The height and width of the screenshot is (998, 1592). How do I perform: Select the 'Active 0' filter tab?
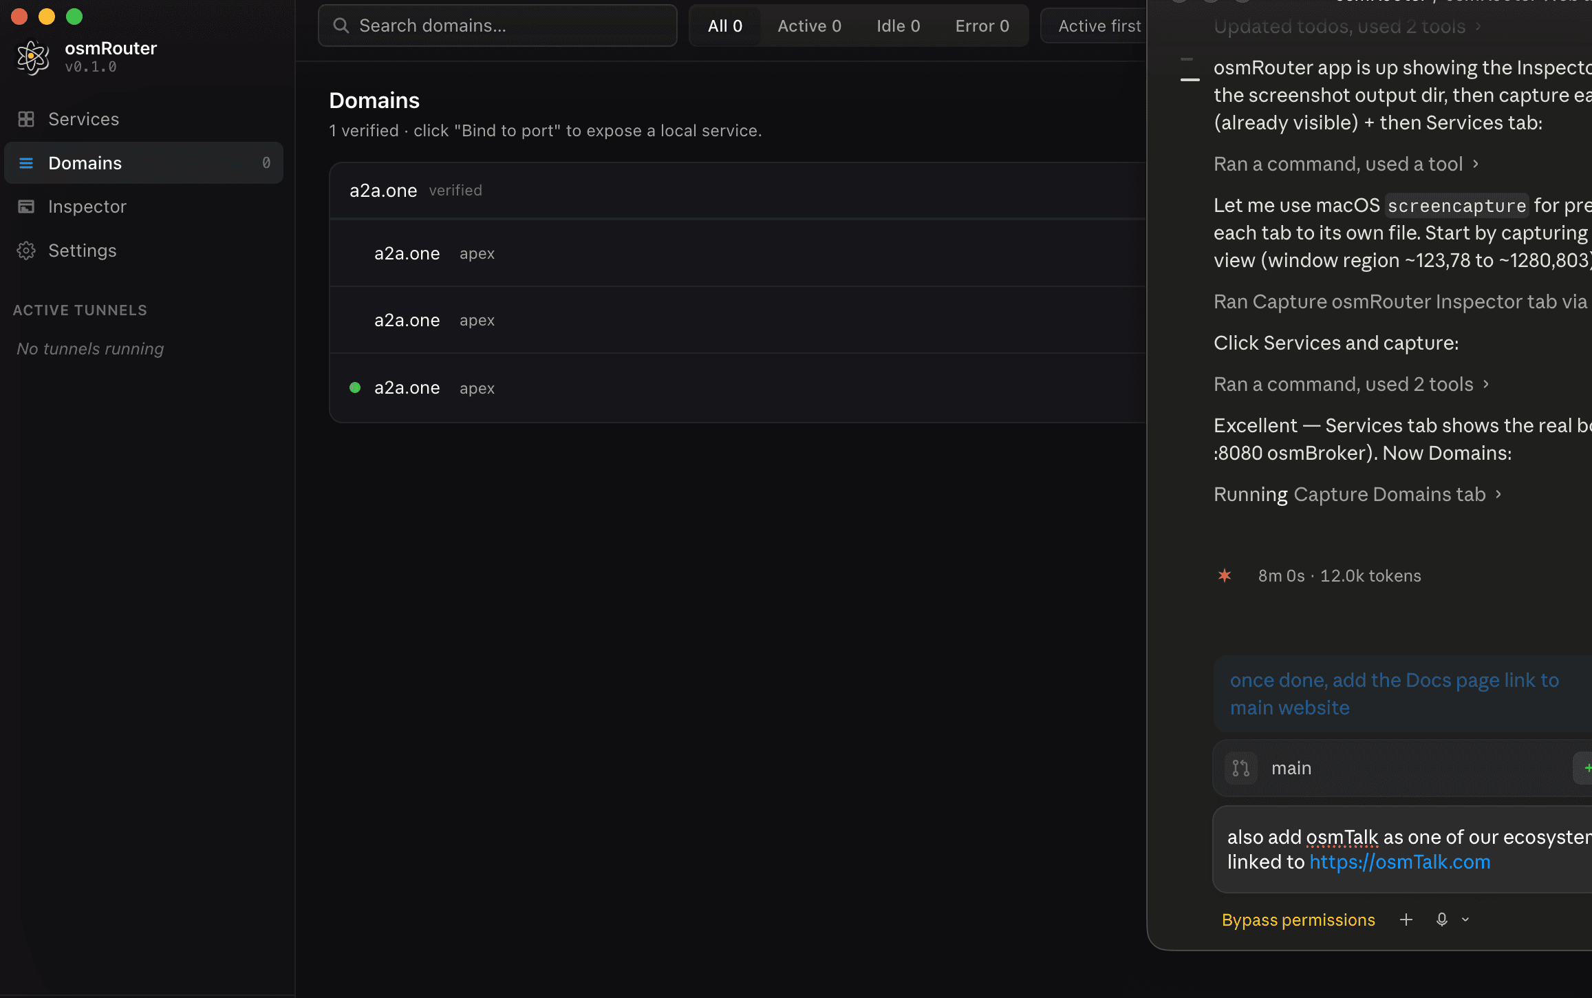coord(809,25)
